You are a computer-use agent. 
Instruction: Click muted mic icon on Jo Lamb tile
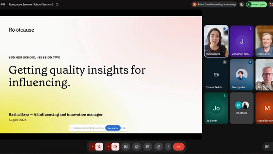225,95
